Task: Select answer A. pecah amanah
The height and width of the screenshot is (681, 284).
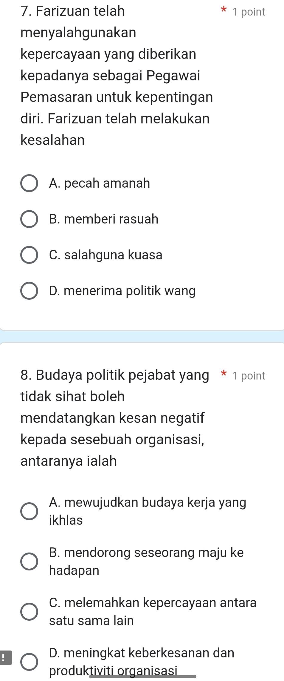Action: click(x=29, y=183)
